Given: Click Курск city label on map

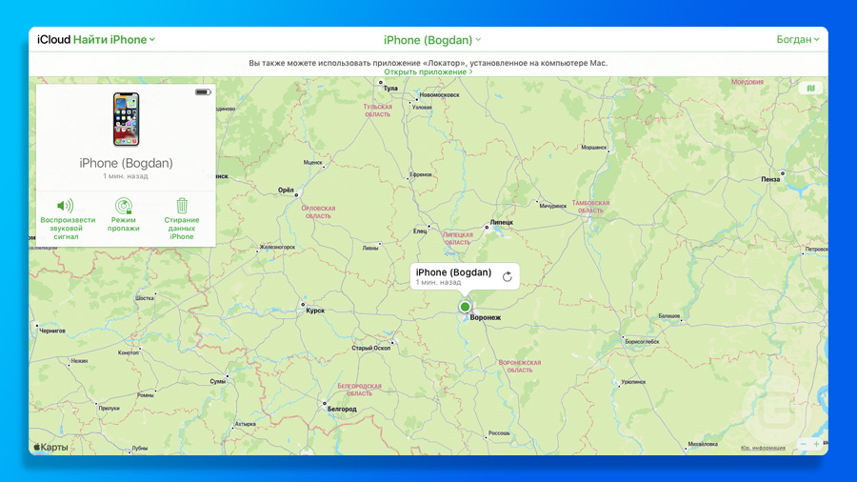Looking at the screenshot, I should [315, 311].
